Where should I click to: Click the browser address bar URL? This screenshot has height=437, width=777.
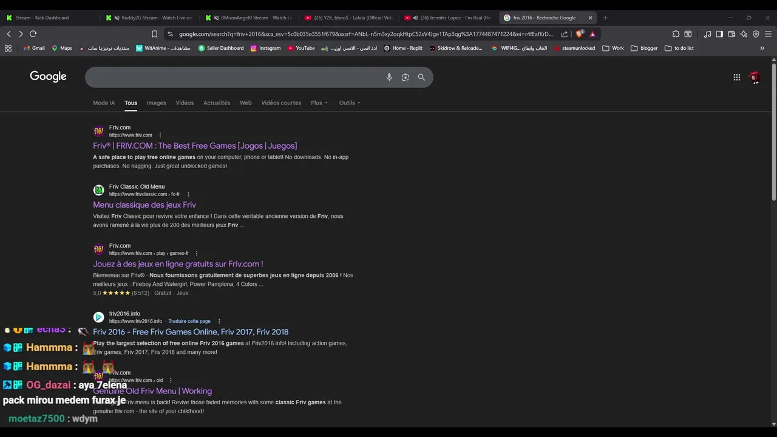click(x=366, y=34)
